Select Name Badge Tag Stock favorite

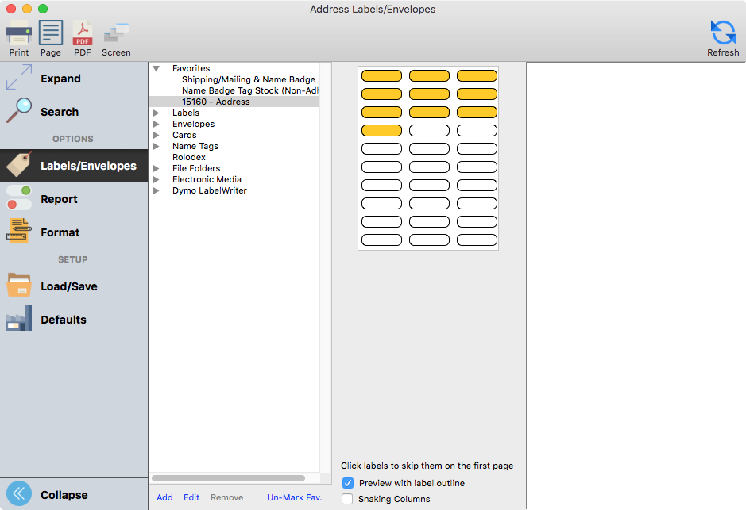250,90
